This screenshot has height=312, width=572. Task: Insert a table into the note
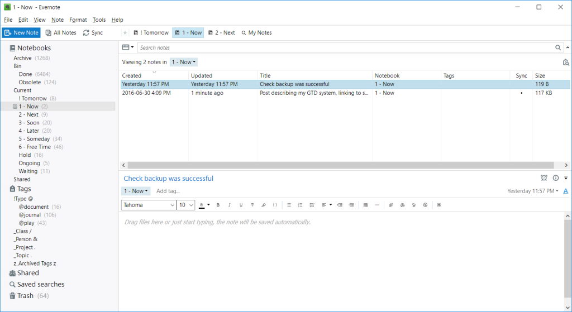click(x=365, y=205)
